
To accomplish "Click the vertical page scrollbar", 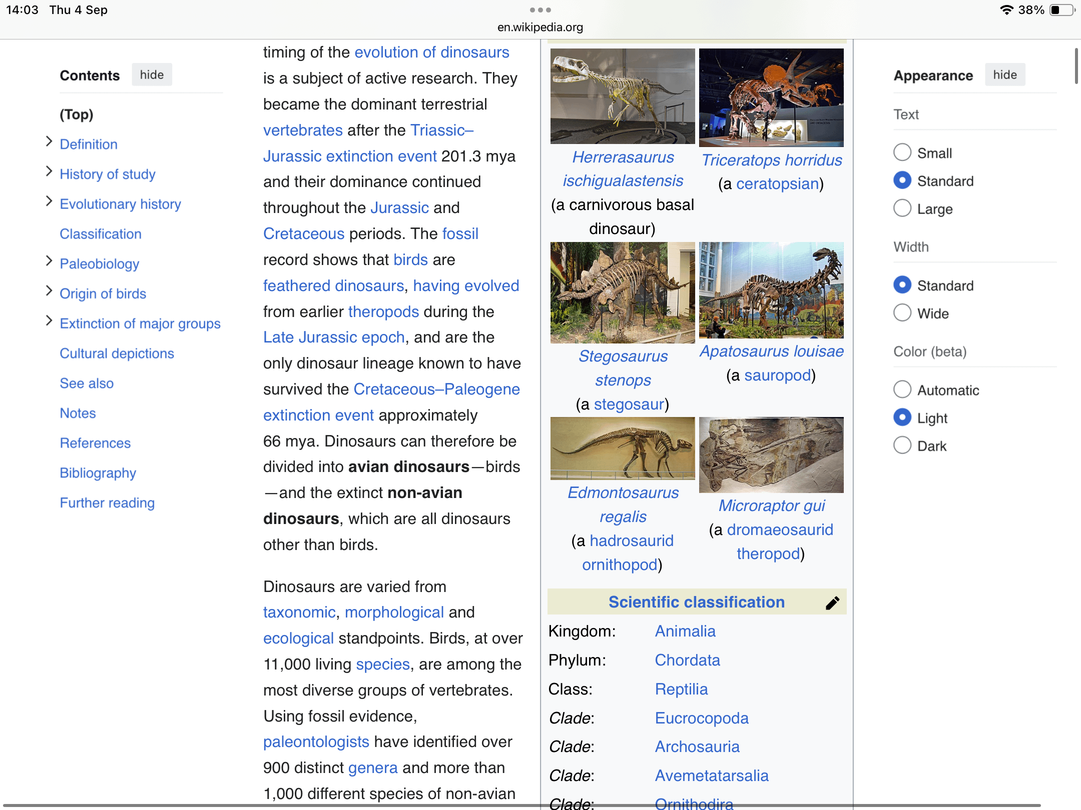I will 1075,66.
